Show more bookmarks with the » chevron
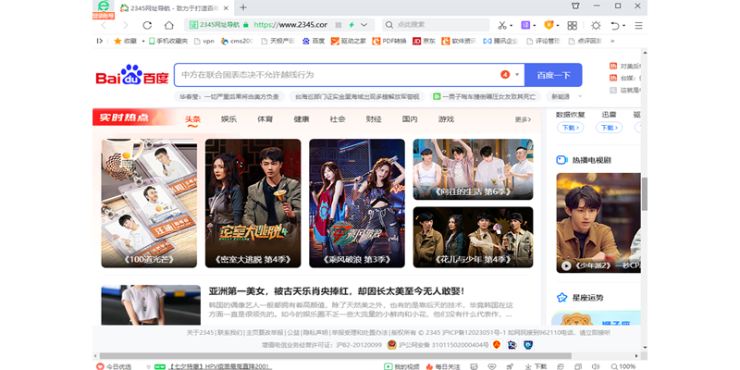This screenshot has width=740, height=370. coord(612,41)
